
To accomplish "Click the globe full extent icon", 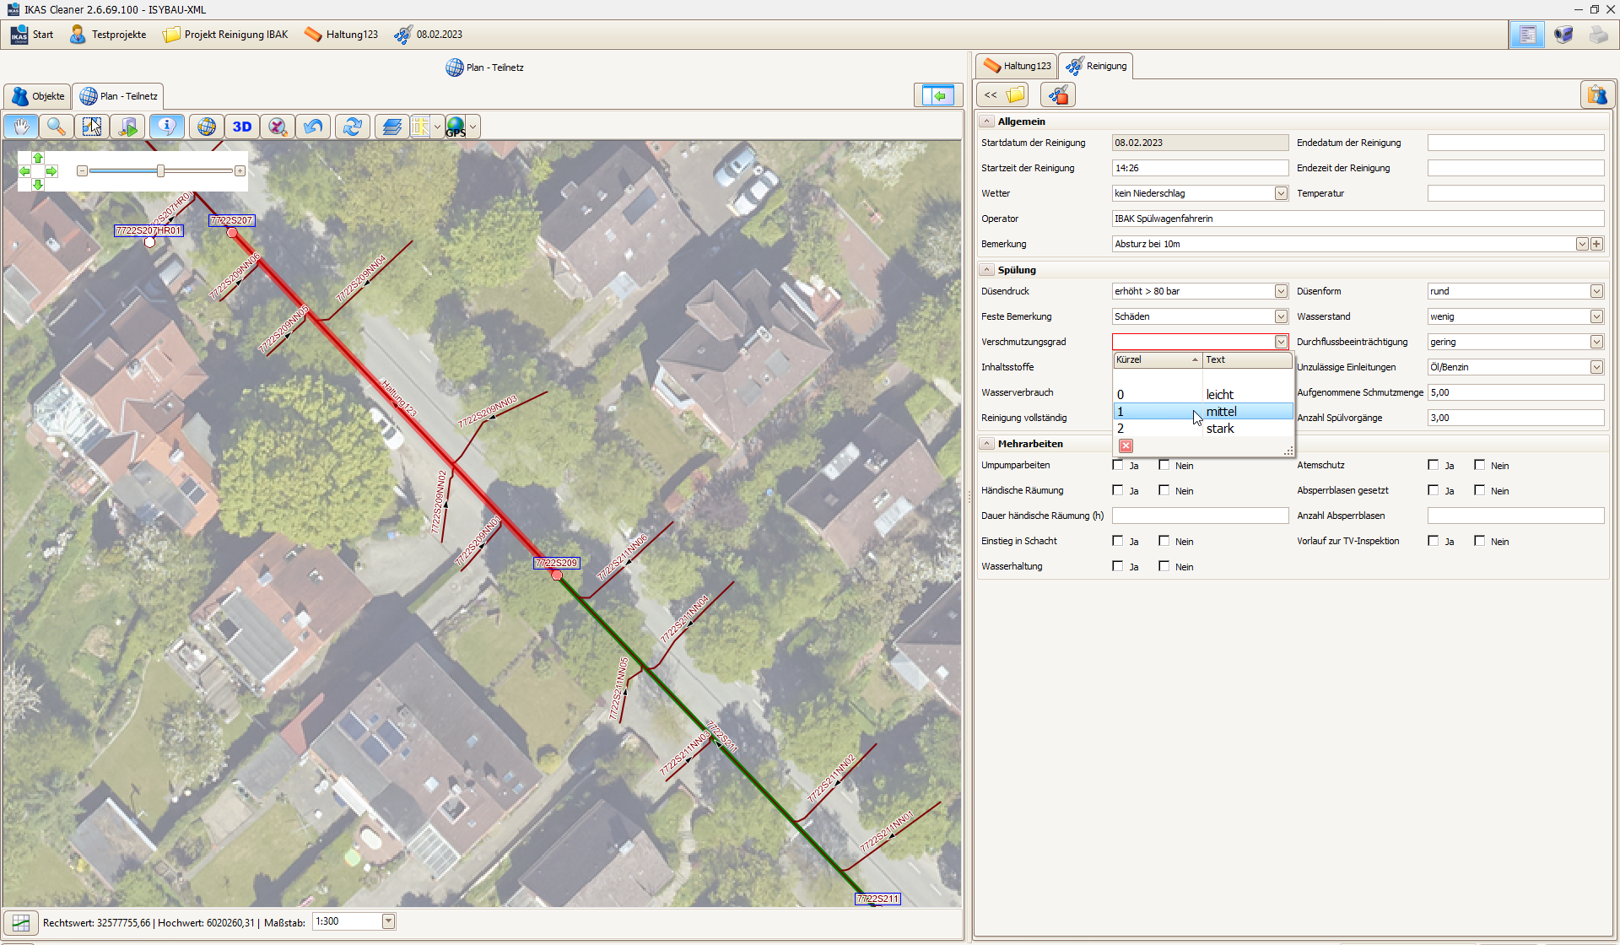I will [x=207, y=127].
